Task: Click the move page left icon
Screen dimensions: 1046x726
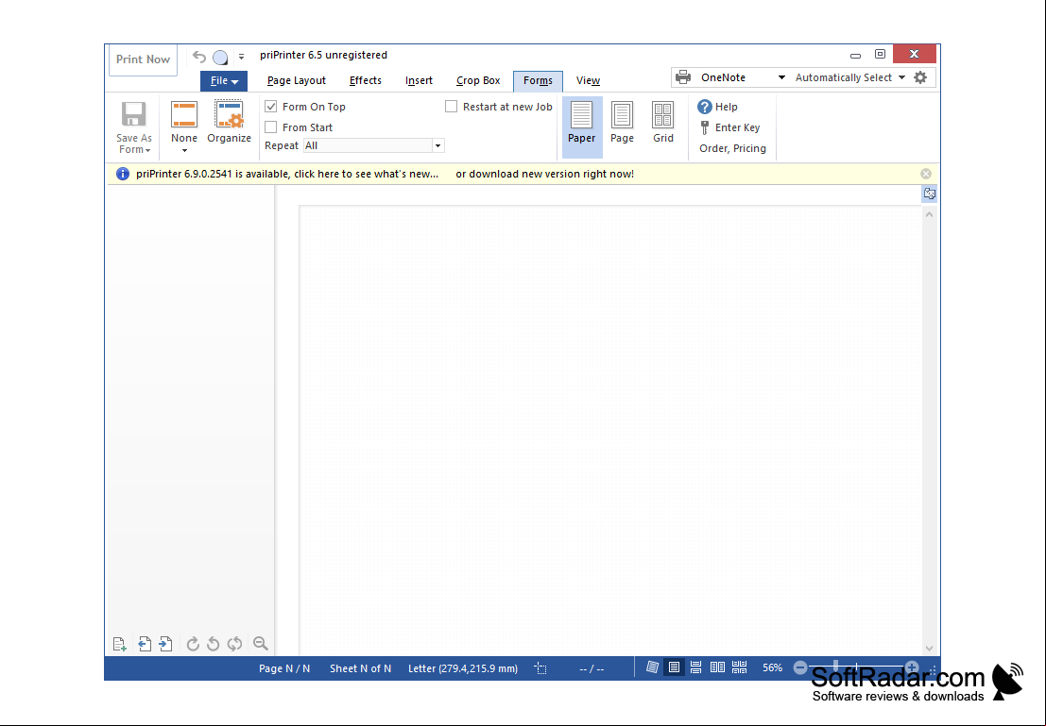Action: pos(144,644)
